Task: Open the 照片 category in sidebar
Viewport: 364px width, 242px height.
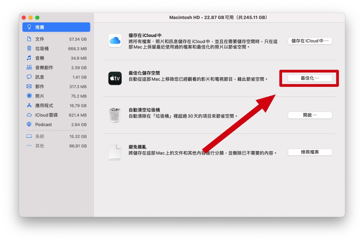Action: point(56,96)
